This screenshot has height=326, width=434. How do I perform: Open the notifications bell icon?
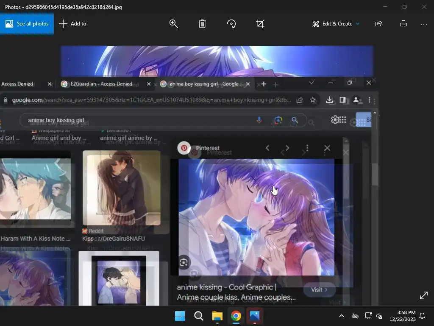click(422, 316)
